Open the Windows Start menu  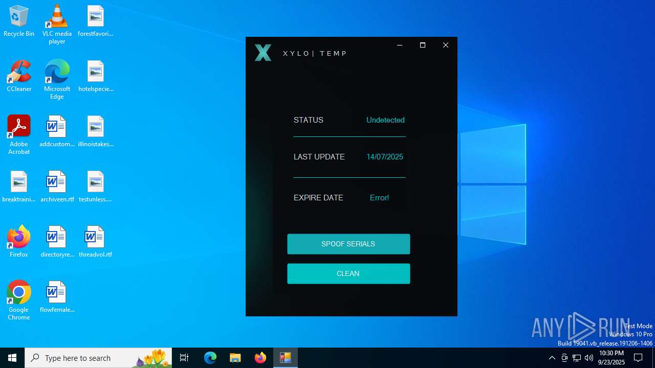(x=12, y=358)
